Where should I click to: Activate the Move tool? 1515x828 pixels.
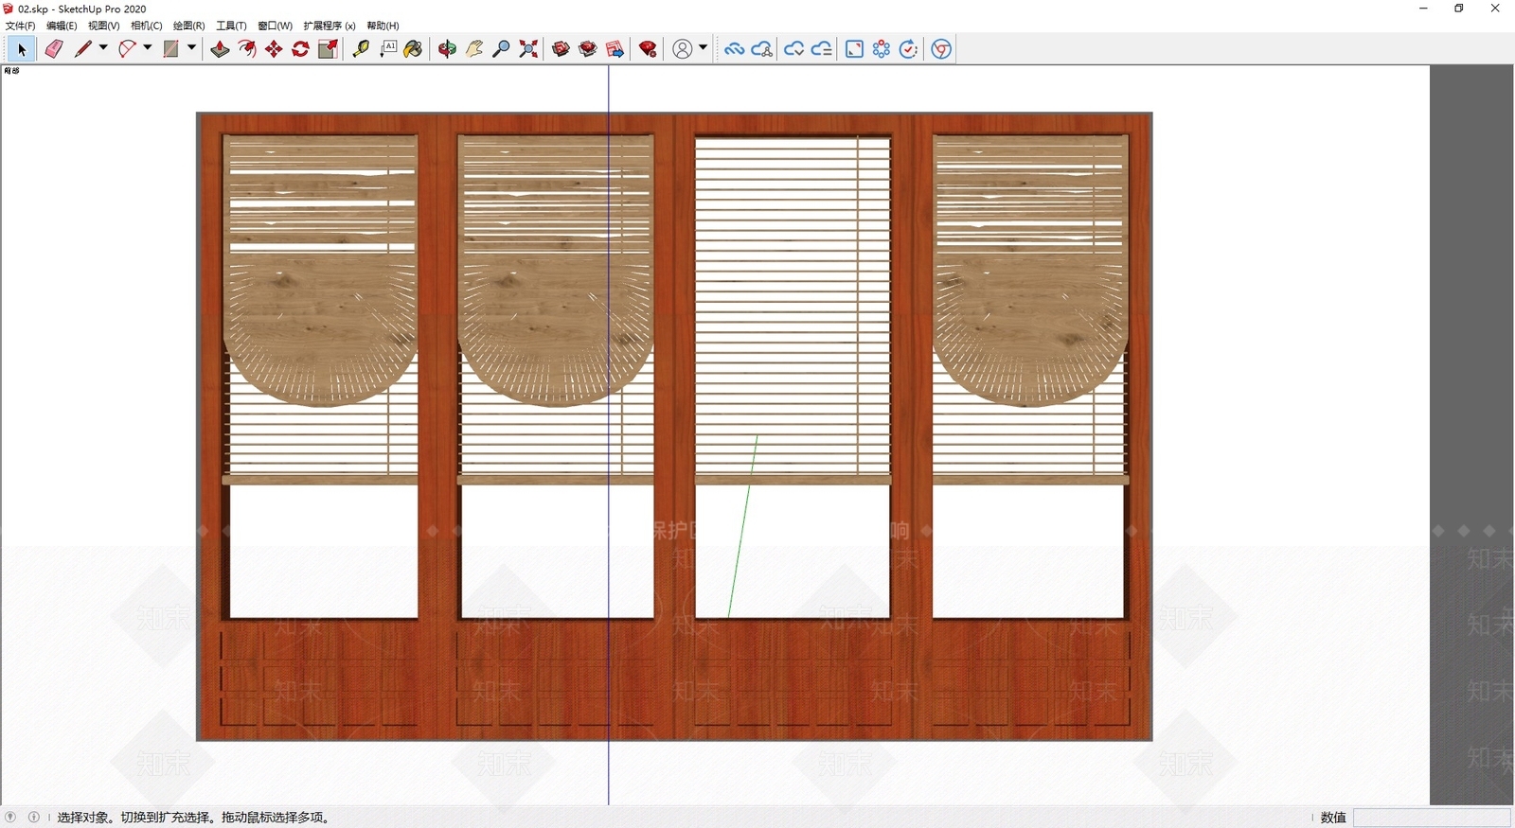pos(274,49)
